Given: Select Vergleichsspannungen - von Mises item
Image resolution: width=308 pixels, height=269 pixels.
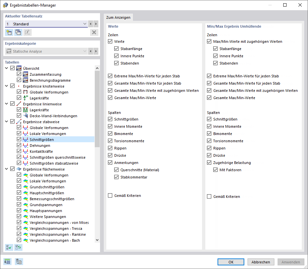Looking at the screenshot, I should [59, 223].
